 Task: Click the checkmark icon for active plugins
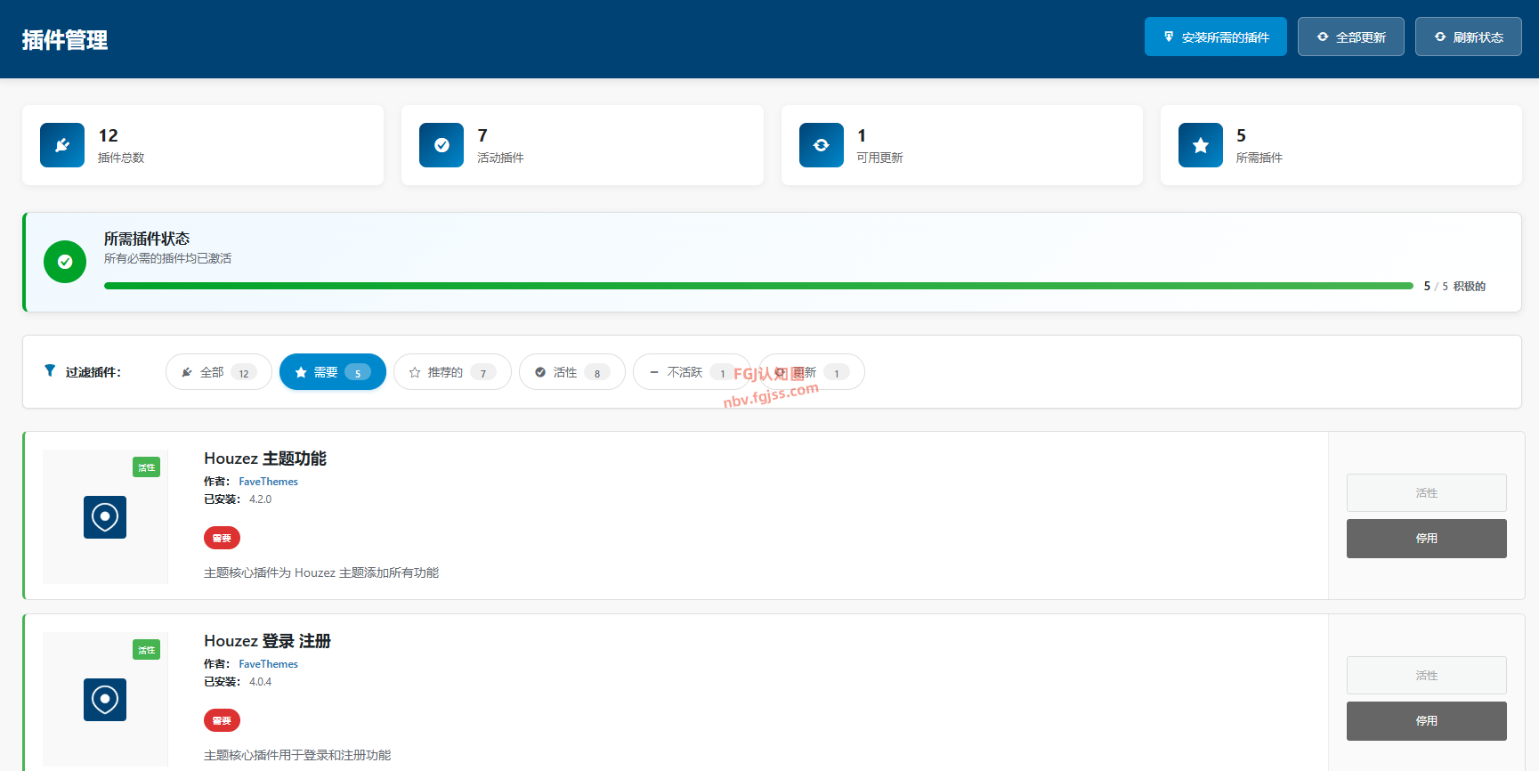point(441,145)
